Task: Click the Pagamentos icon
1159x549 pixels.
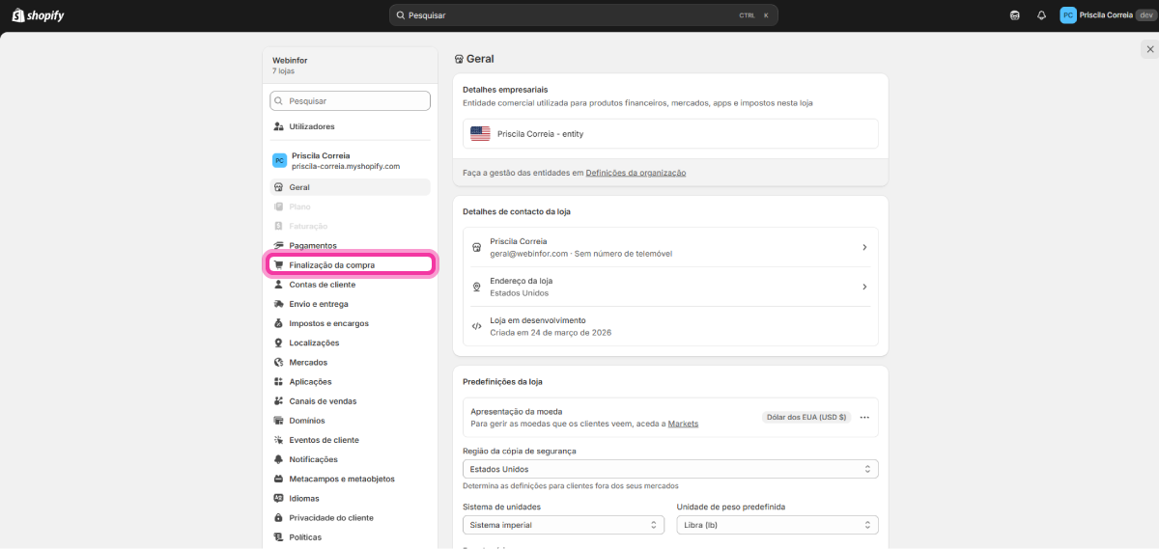Action: (278, 245)
